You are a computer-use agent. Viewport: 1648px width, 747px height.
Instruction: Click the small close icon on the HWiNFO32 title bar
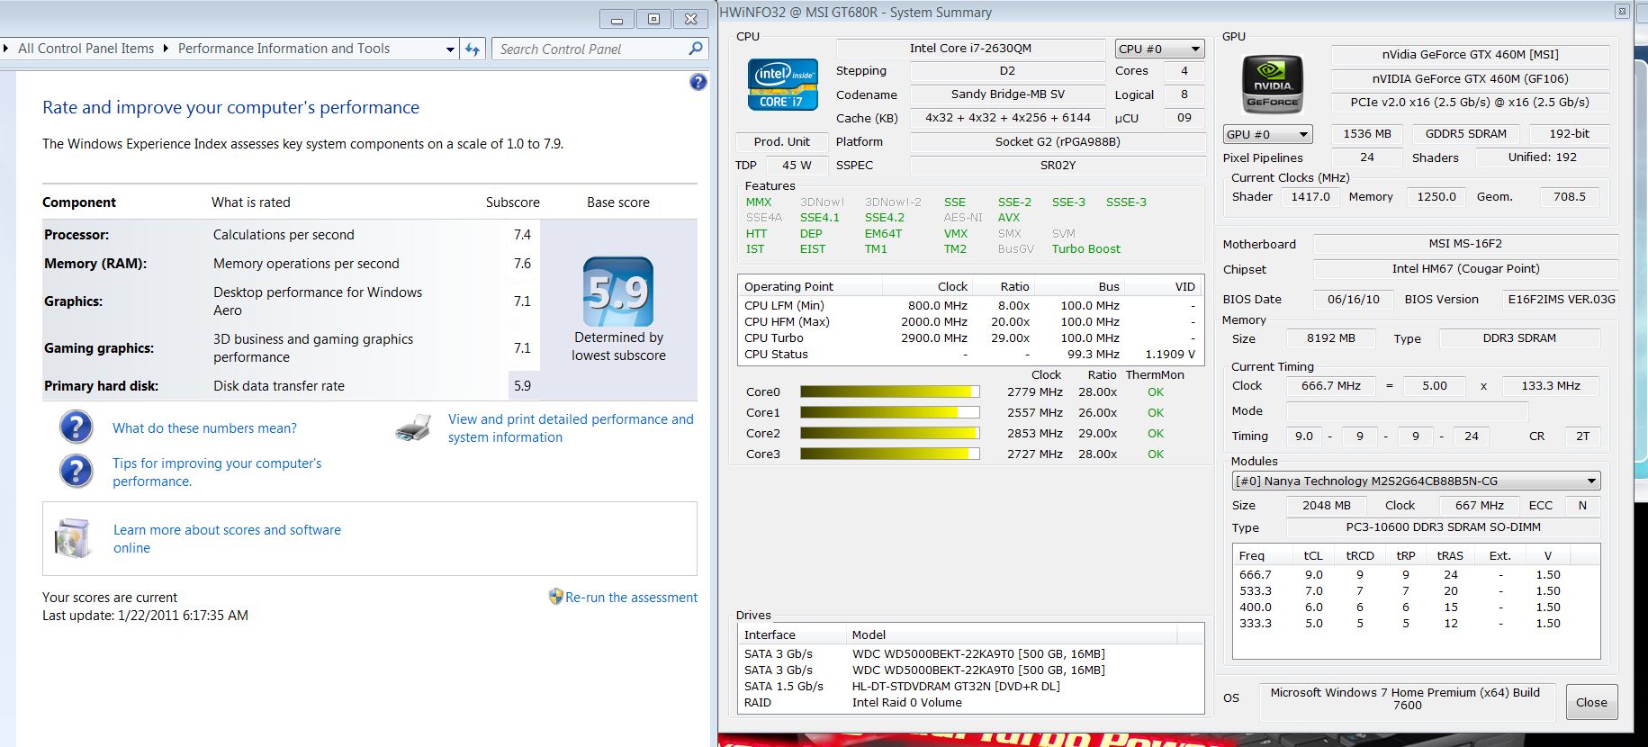coord(1622,11)
